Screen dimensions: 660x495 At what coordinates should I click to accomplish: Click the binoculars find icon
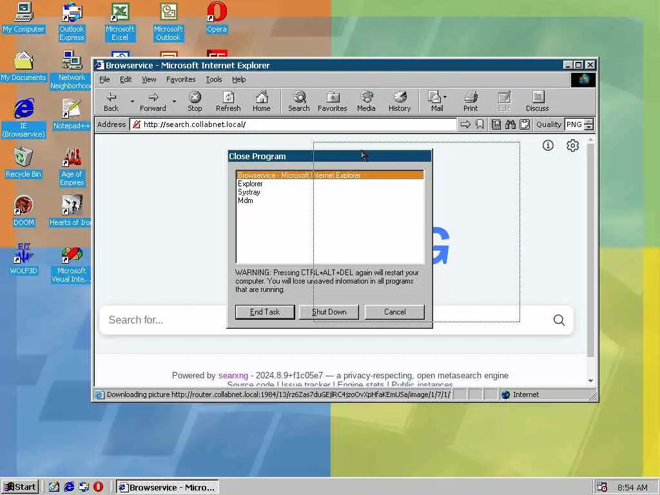point(510,124)
